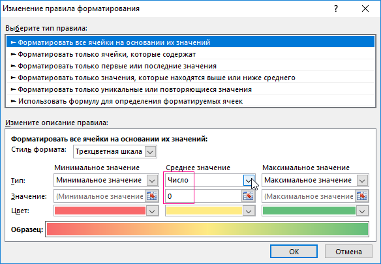Click the 'Тип:' row label
The width and height of the screenshot is (381, 264).
point(18,181)
